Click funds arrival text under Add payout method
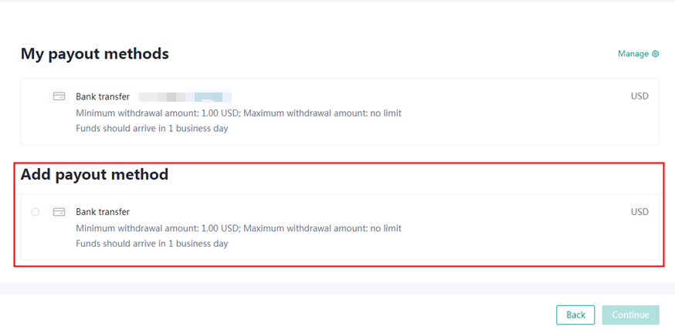Image resolution: width=675 pixels, height=333 pixels. (x=152, y=244)
